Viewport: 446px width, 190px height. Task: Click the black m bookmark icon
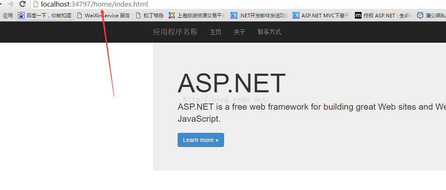pos(358,15)
